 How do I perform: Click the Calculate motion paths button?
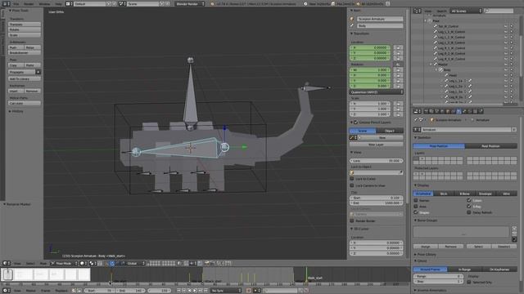pyautogui.click(x=25, y=104)
